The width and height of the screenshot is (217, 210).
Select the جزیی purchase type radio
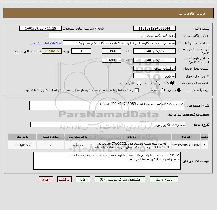tap(179, 90)
